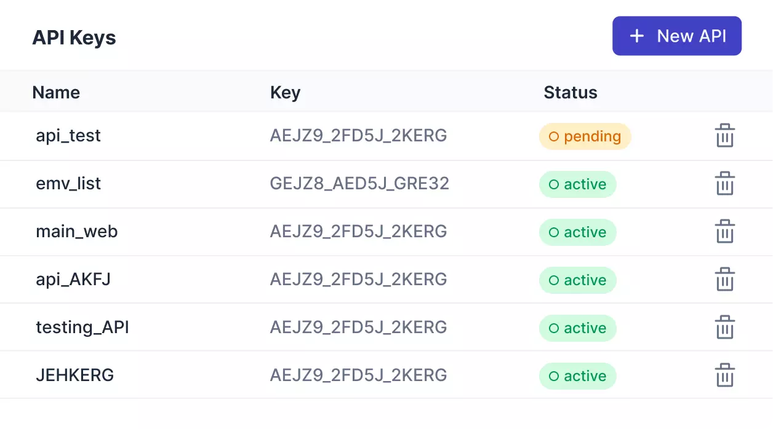
Task: Select the api_test name cell
Action: pos(68,136)
